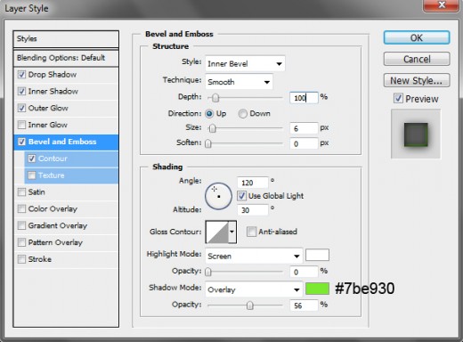The height and width of the screenshot is (342, 463).
Task: Open the Style dropdown showing Inner Bevel
Action: tap(245, 63)
